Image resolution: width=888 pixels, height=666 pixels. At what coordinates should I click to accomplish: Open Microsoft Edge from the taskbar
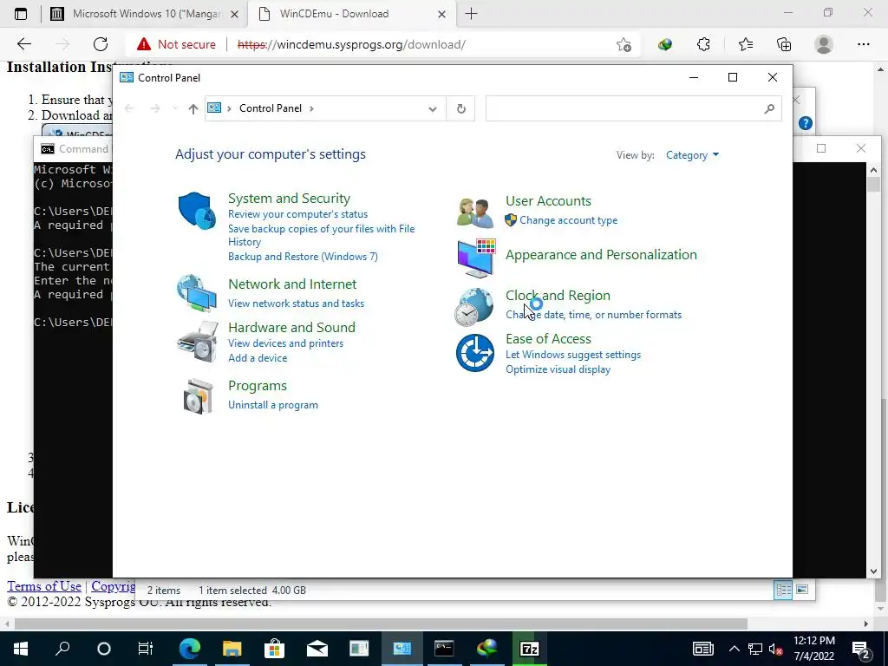tap(190, 649)
